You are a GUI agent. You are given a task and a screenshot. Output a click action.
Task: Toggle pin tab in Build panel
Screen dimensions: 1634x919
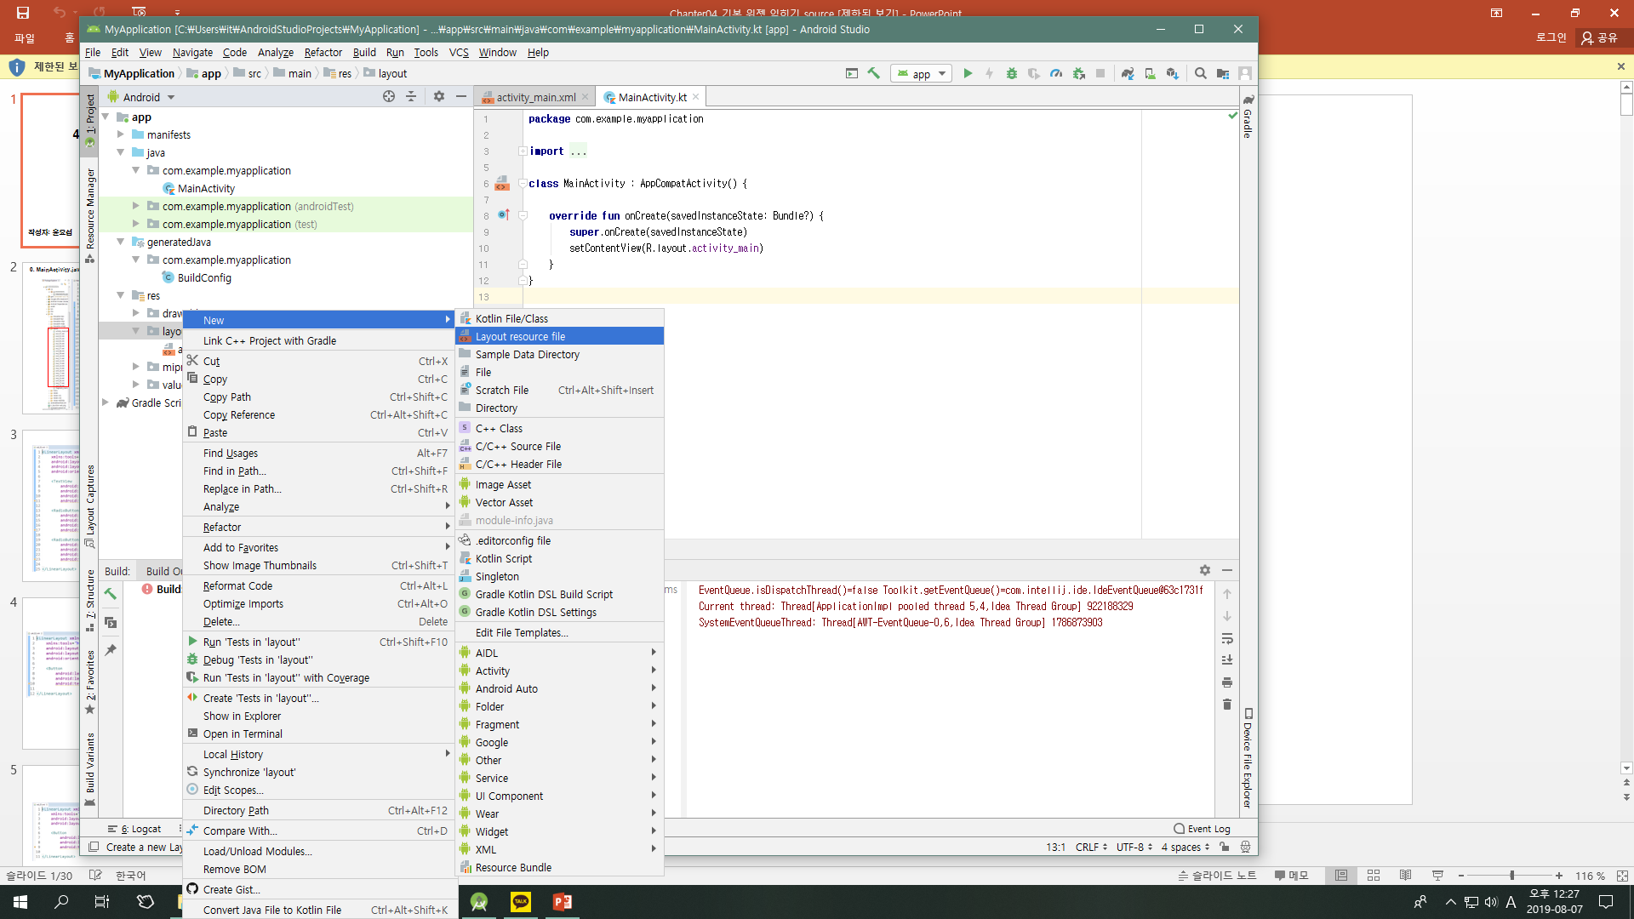[111, 650]
